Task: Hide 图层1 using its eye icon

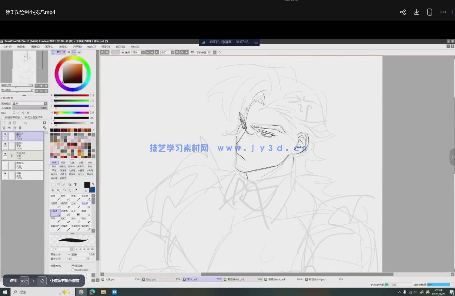Action: pos(5,144)
